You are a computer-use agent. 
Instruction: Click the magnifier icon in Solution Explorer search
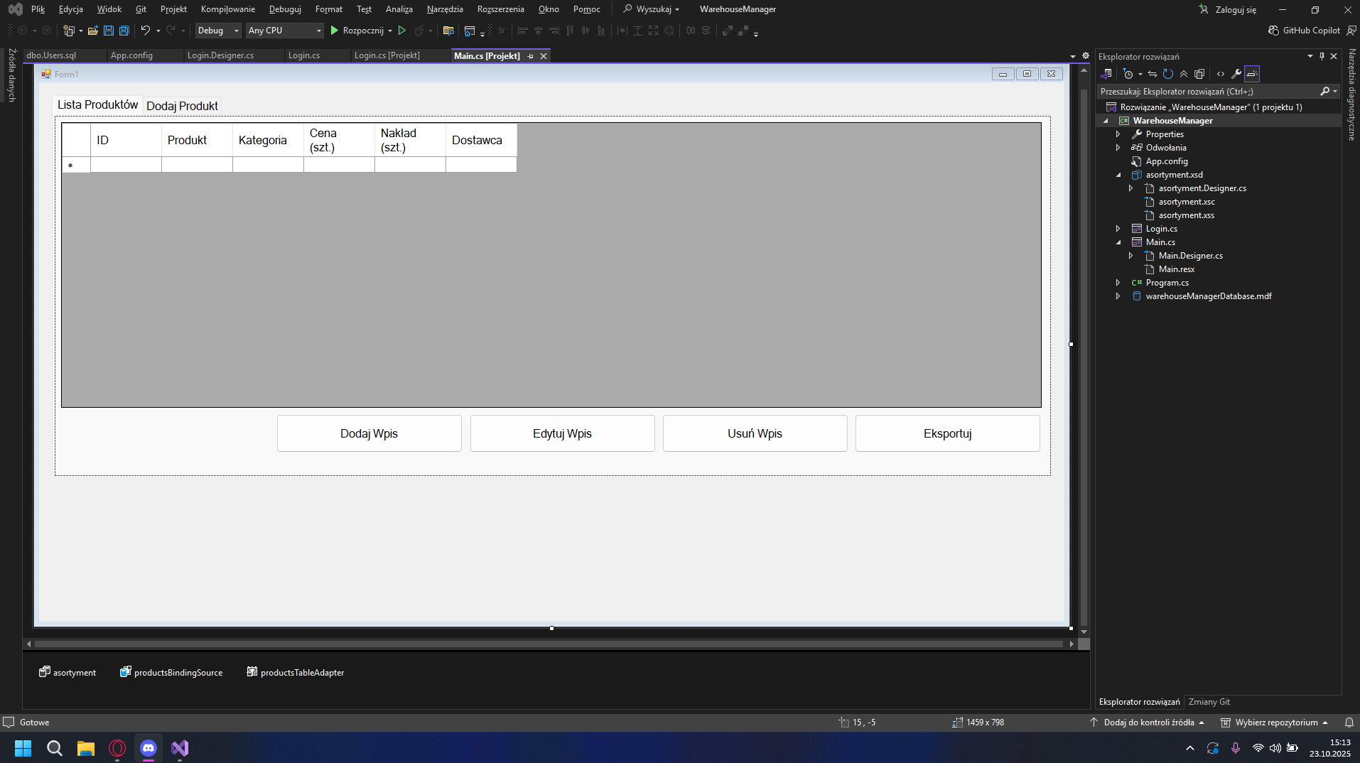[1324, 92]
